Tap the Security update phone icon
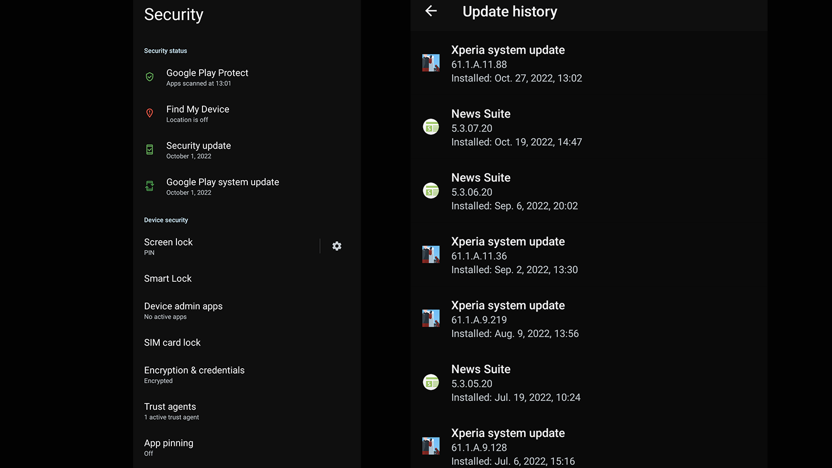 (150, 150)
